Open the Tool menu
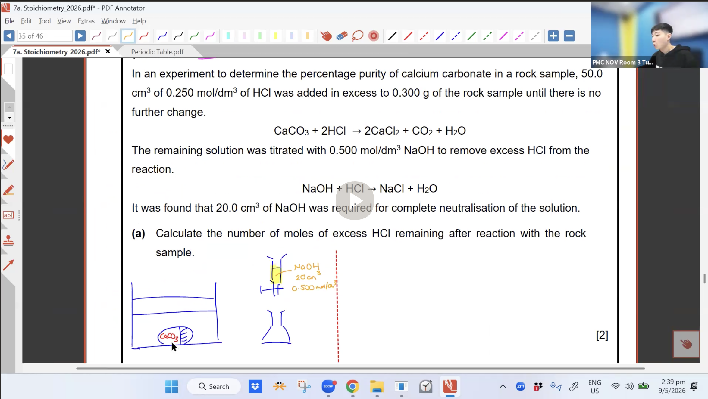The width and height of the screenshot is (708, 399). tap(45, 21)
